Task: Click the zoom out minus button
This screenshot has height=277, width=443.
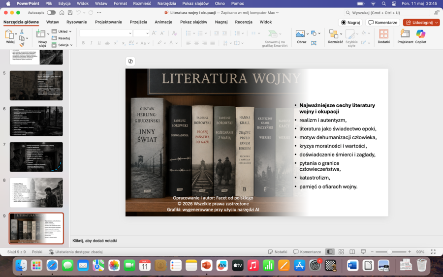Action: (372, 251)
